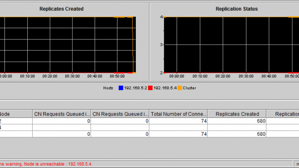Click the Node column header
299x168 pixels.
[x=16, y=114]
